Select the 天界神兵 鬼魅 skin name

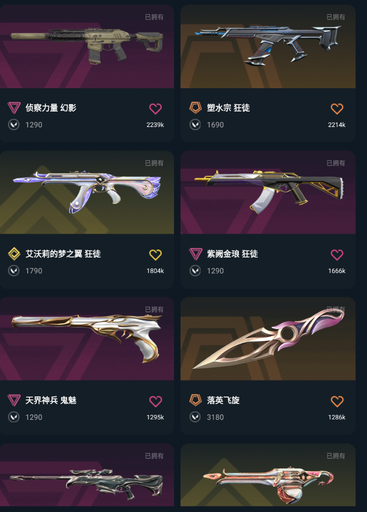[51, 400]
